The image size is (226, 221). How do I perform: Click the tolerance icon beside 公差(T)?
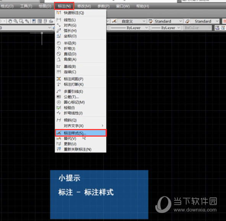(x=59, y=97)
